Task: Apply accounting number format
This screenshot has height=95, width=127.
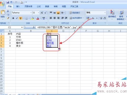Action: pyautogui.click(x=88, y=18)
